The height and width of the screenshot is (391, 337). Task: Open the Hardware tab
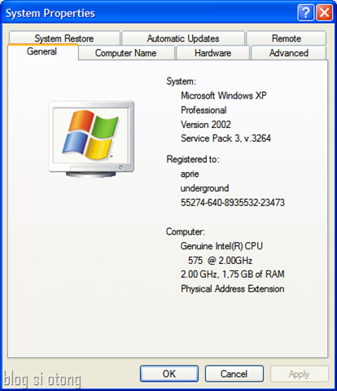point(212,53)
